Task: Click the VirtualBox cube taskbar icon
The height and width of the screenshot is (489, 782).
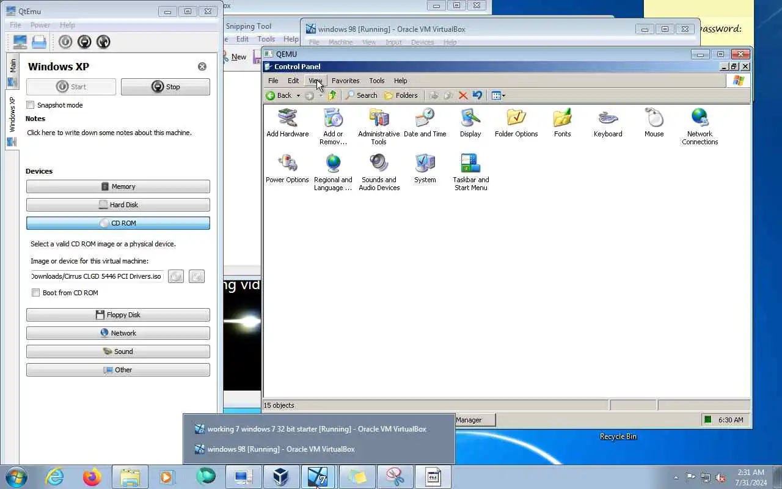Action: [x=280, y=477]
